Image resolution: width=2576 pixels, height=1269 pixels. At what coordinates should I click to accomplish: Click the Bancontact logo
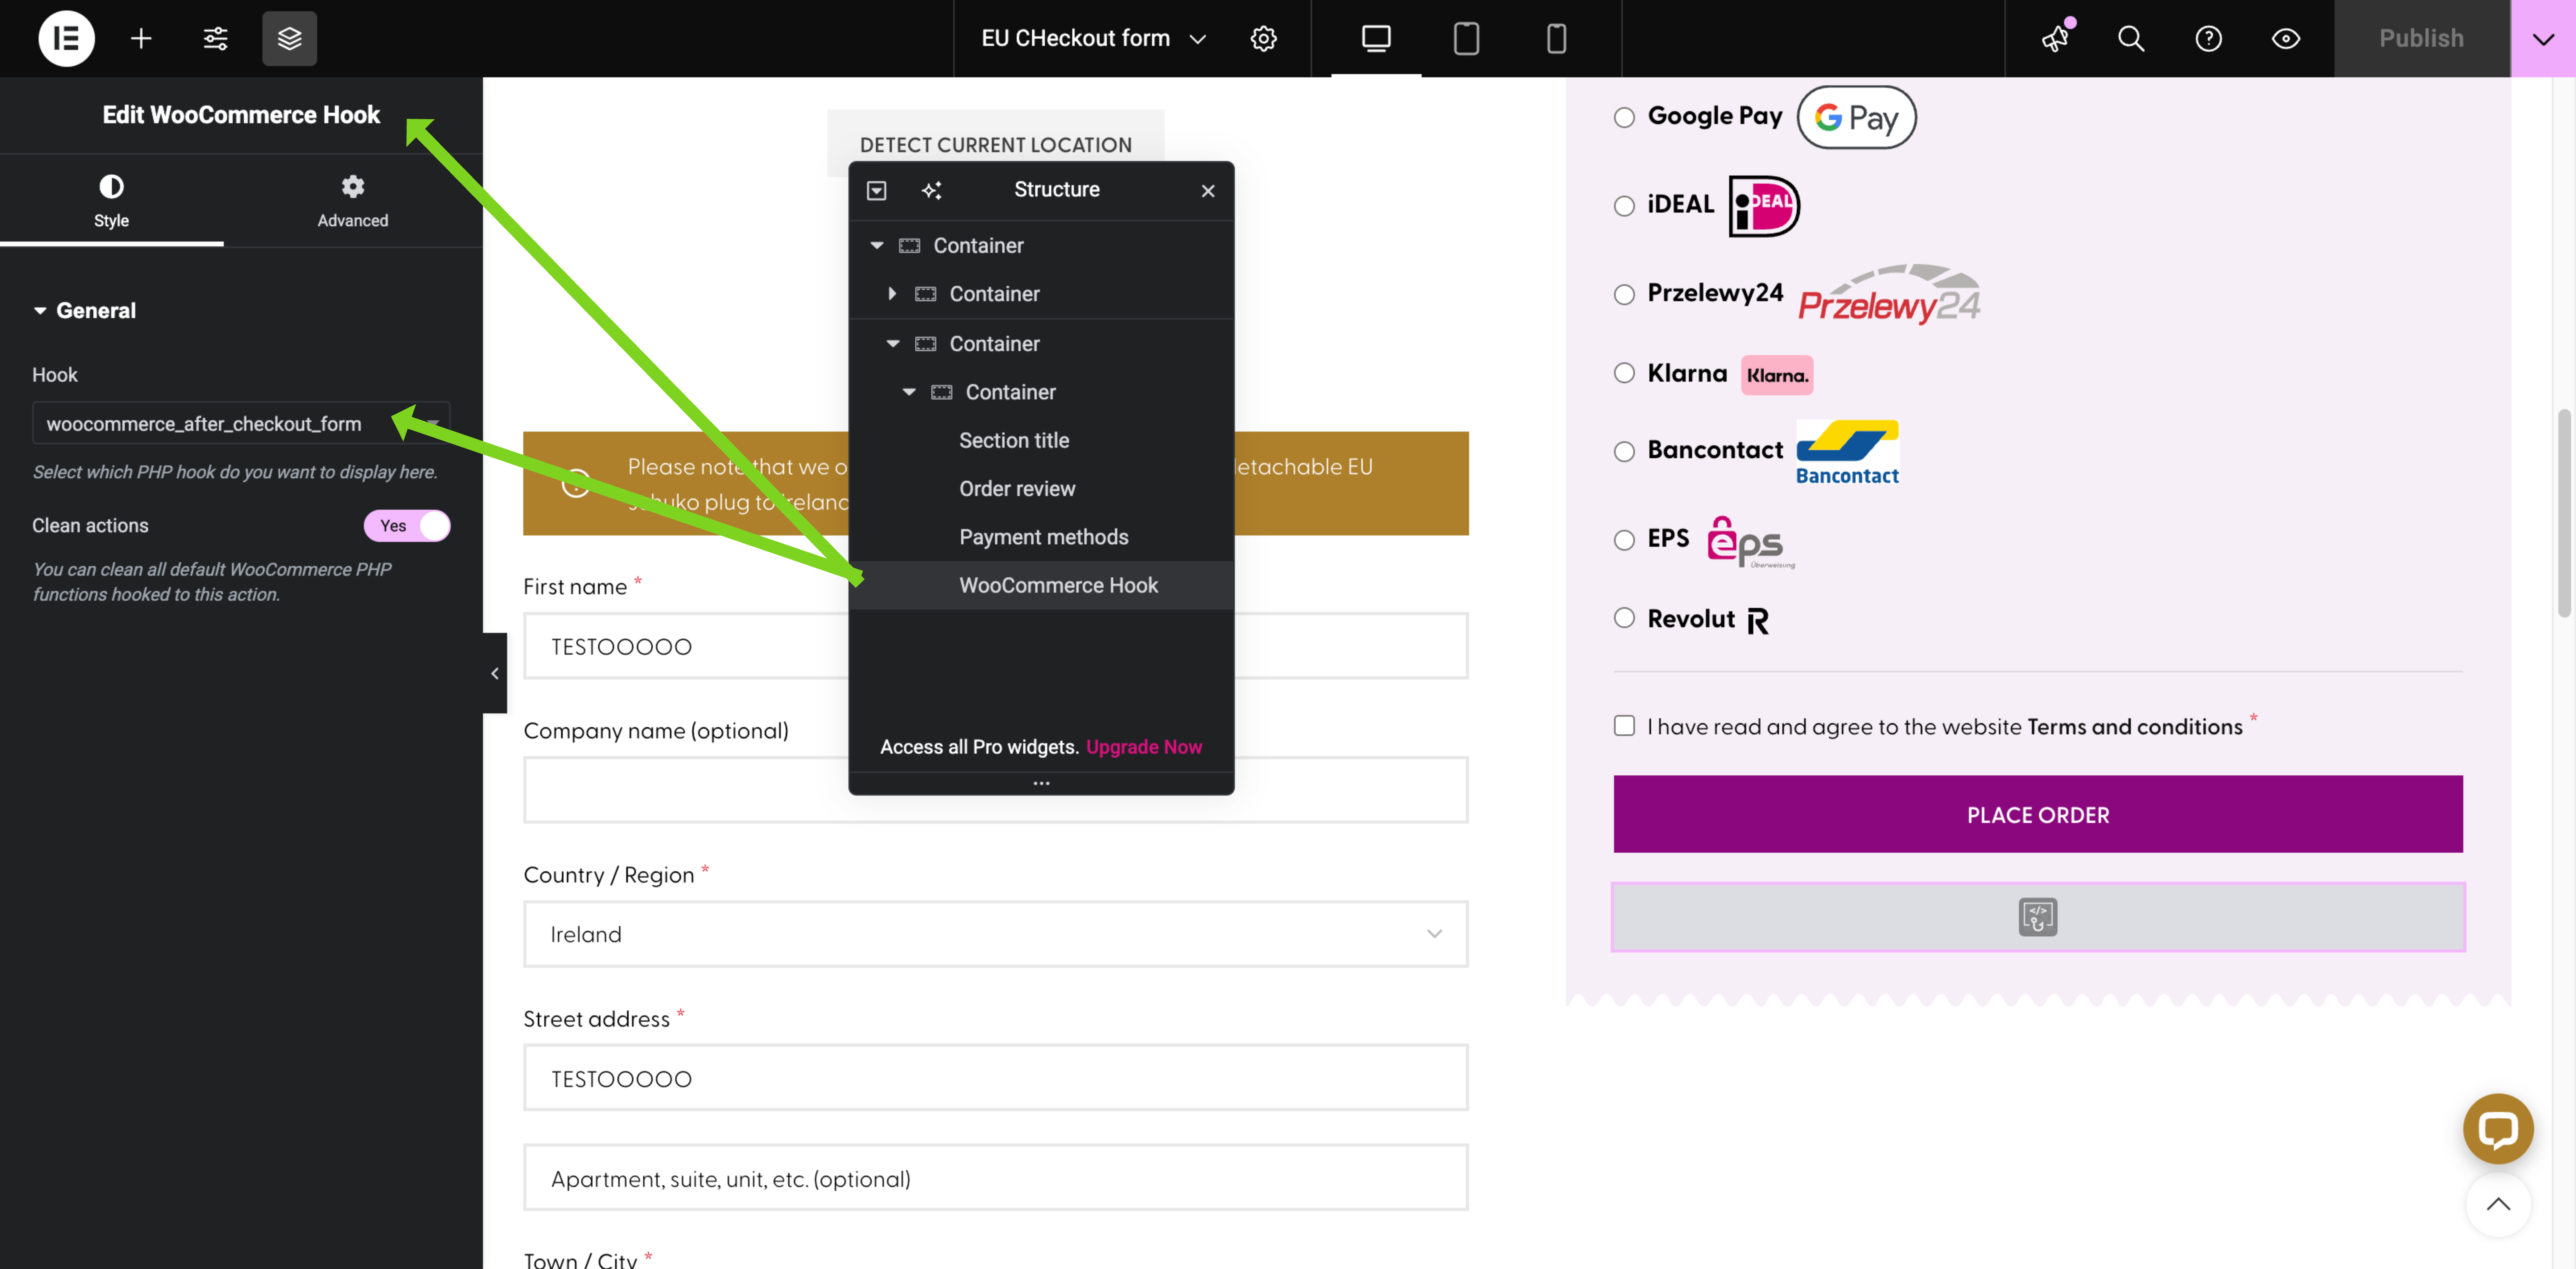(1847, 453)
